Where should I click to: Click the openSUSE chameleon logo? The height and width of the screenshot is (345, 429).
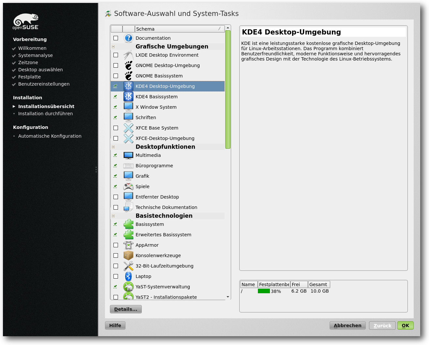pos(26,21)
